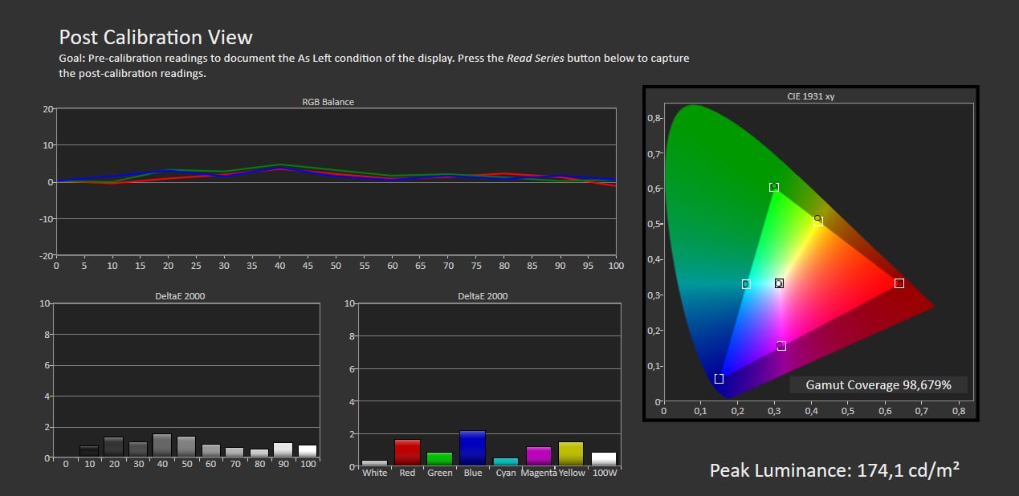This screenshot has width=1019, height=496.
Task: Select the 100W bar in color DeltaE chart
Action: (604, 459)
